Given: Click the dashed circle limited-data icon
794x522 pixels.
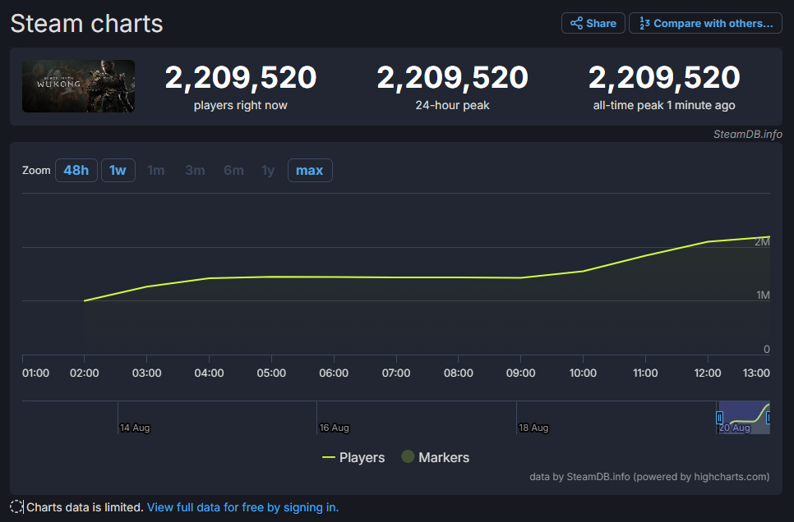Looking at the screenshot, I should (x=16, y=507).
